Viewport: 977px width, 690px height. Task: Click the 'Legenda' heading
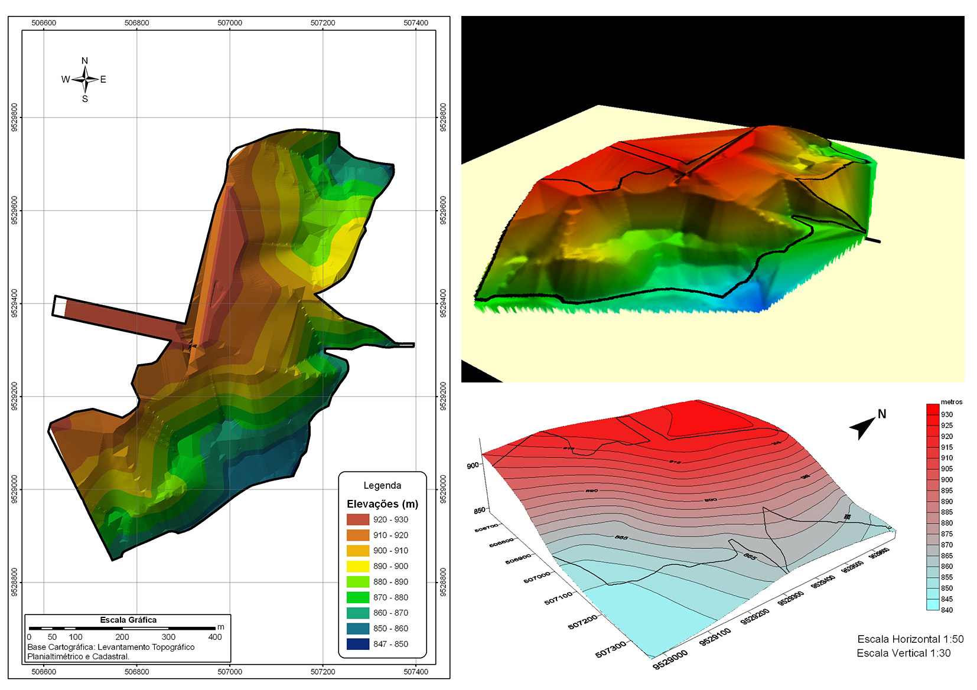point(382,485)
